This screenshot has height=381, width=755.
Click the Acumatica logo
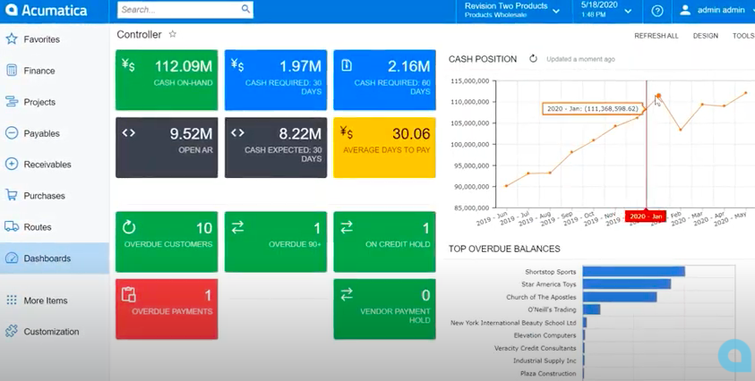(x=47, y=10)
